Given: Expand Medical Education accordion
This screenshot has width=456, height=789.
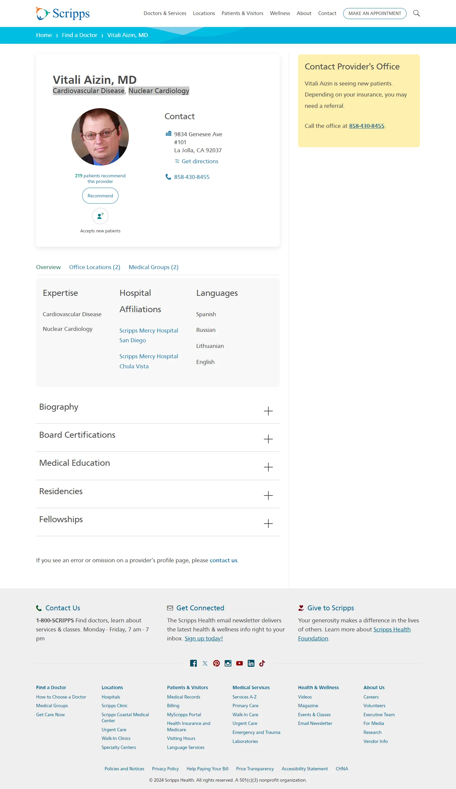Looking at the screenshot, I should click(268, 467).
